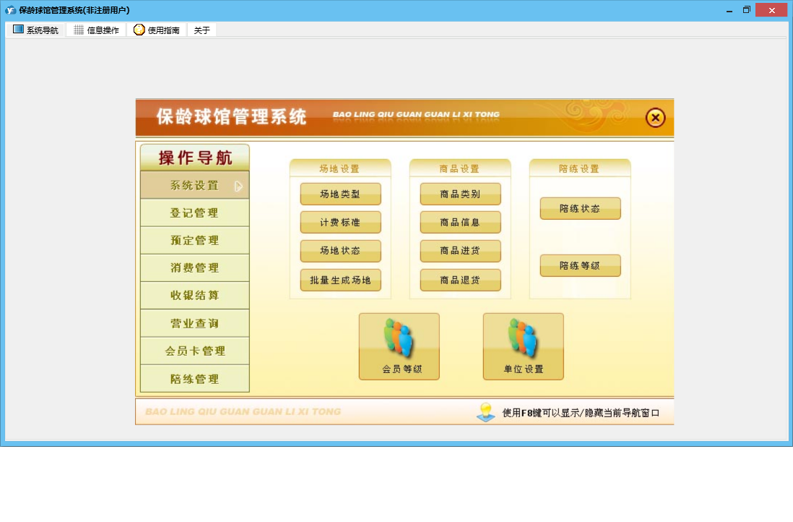Click the F8 hint text in the footer
Image resolution: width=793 pixels, height=522 pixels.
pyautogui.click(x=581, y=413)
